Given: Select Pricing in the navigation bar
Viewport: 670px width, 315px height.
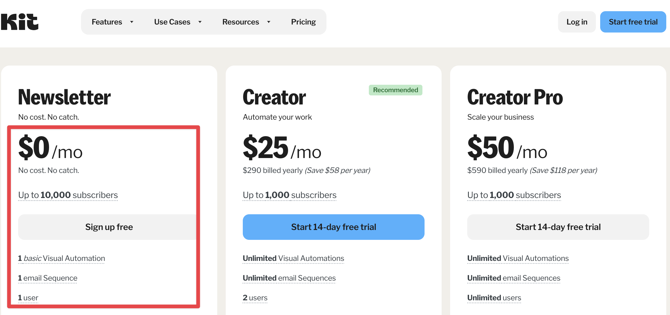Looking at the screenshot, I should pos(303,22).
